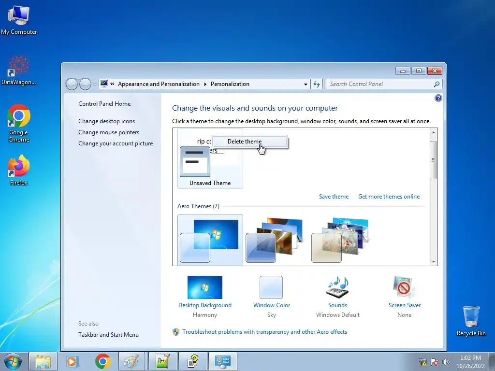
Task: Open Taskbar and Start Menu link
Action: pos(109,335)
